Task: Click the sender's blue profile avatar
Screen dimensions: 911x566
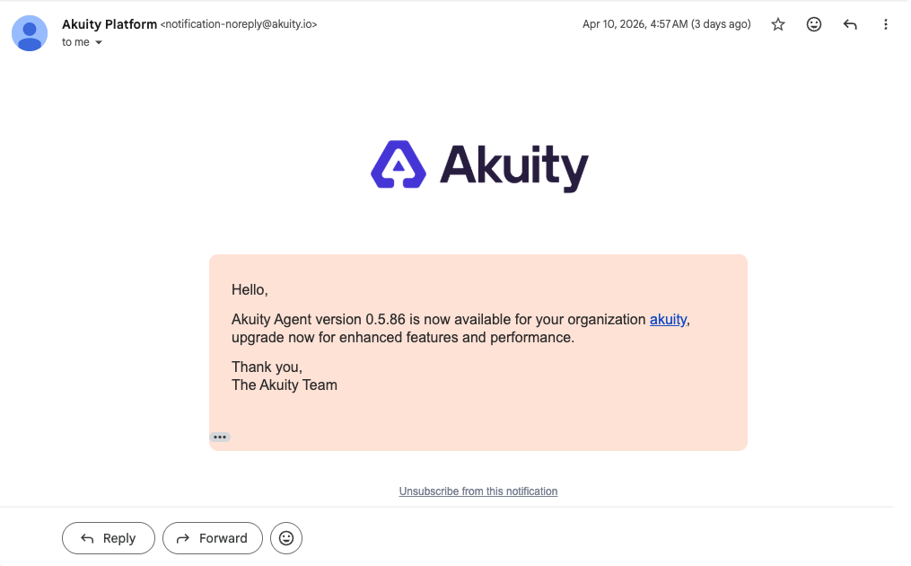Action: 29,33
